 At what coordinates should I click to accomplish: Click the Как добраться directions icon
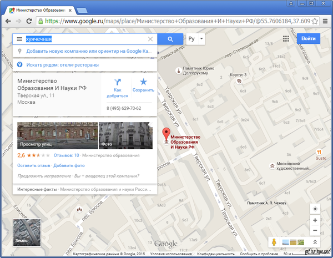coord(118,82)
